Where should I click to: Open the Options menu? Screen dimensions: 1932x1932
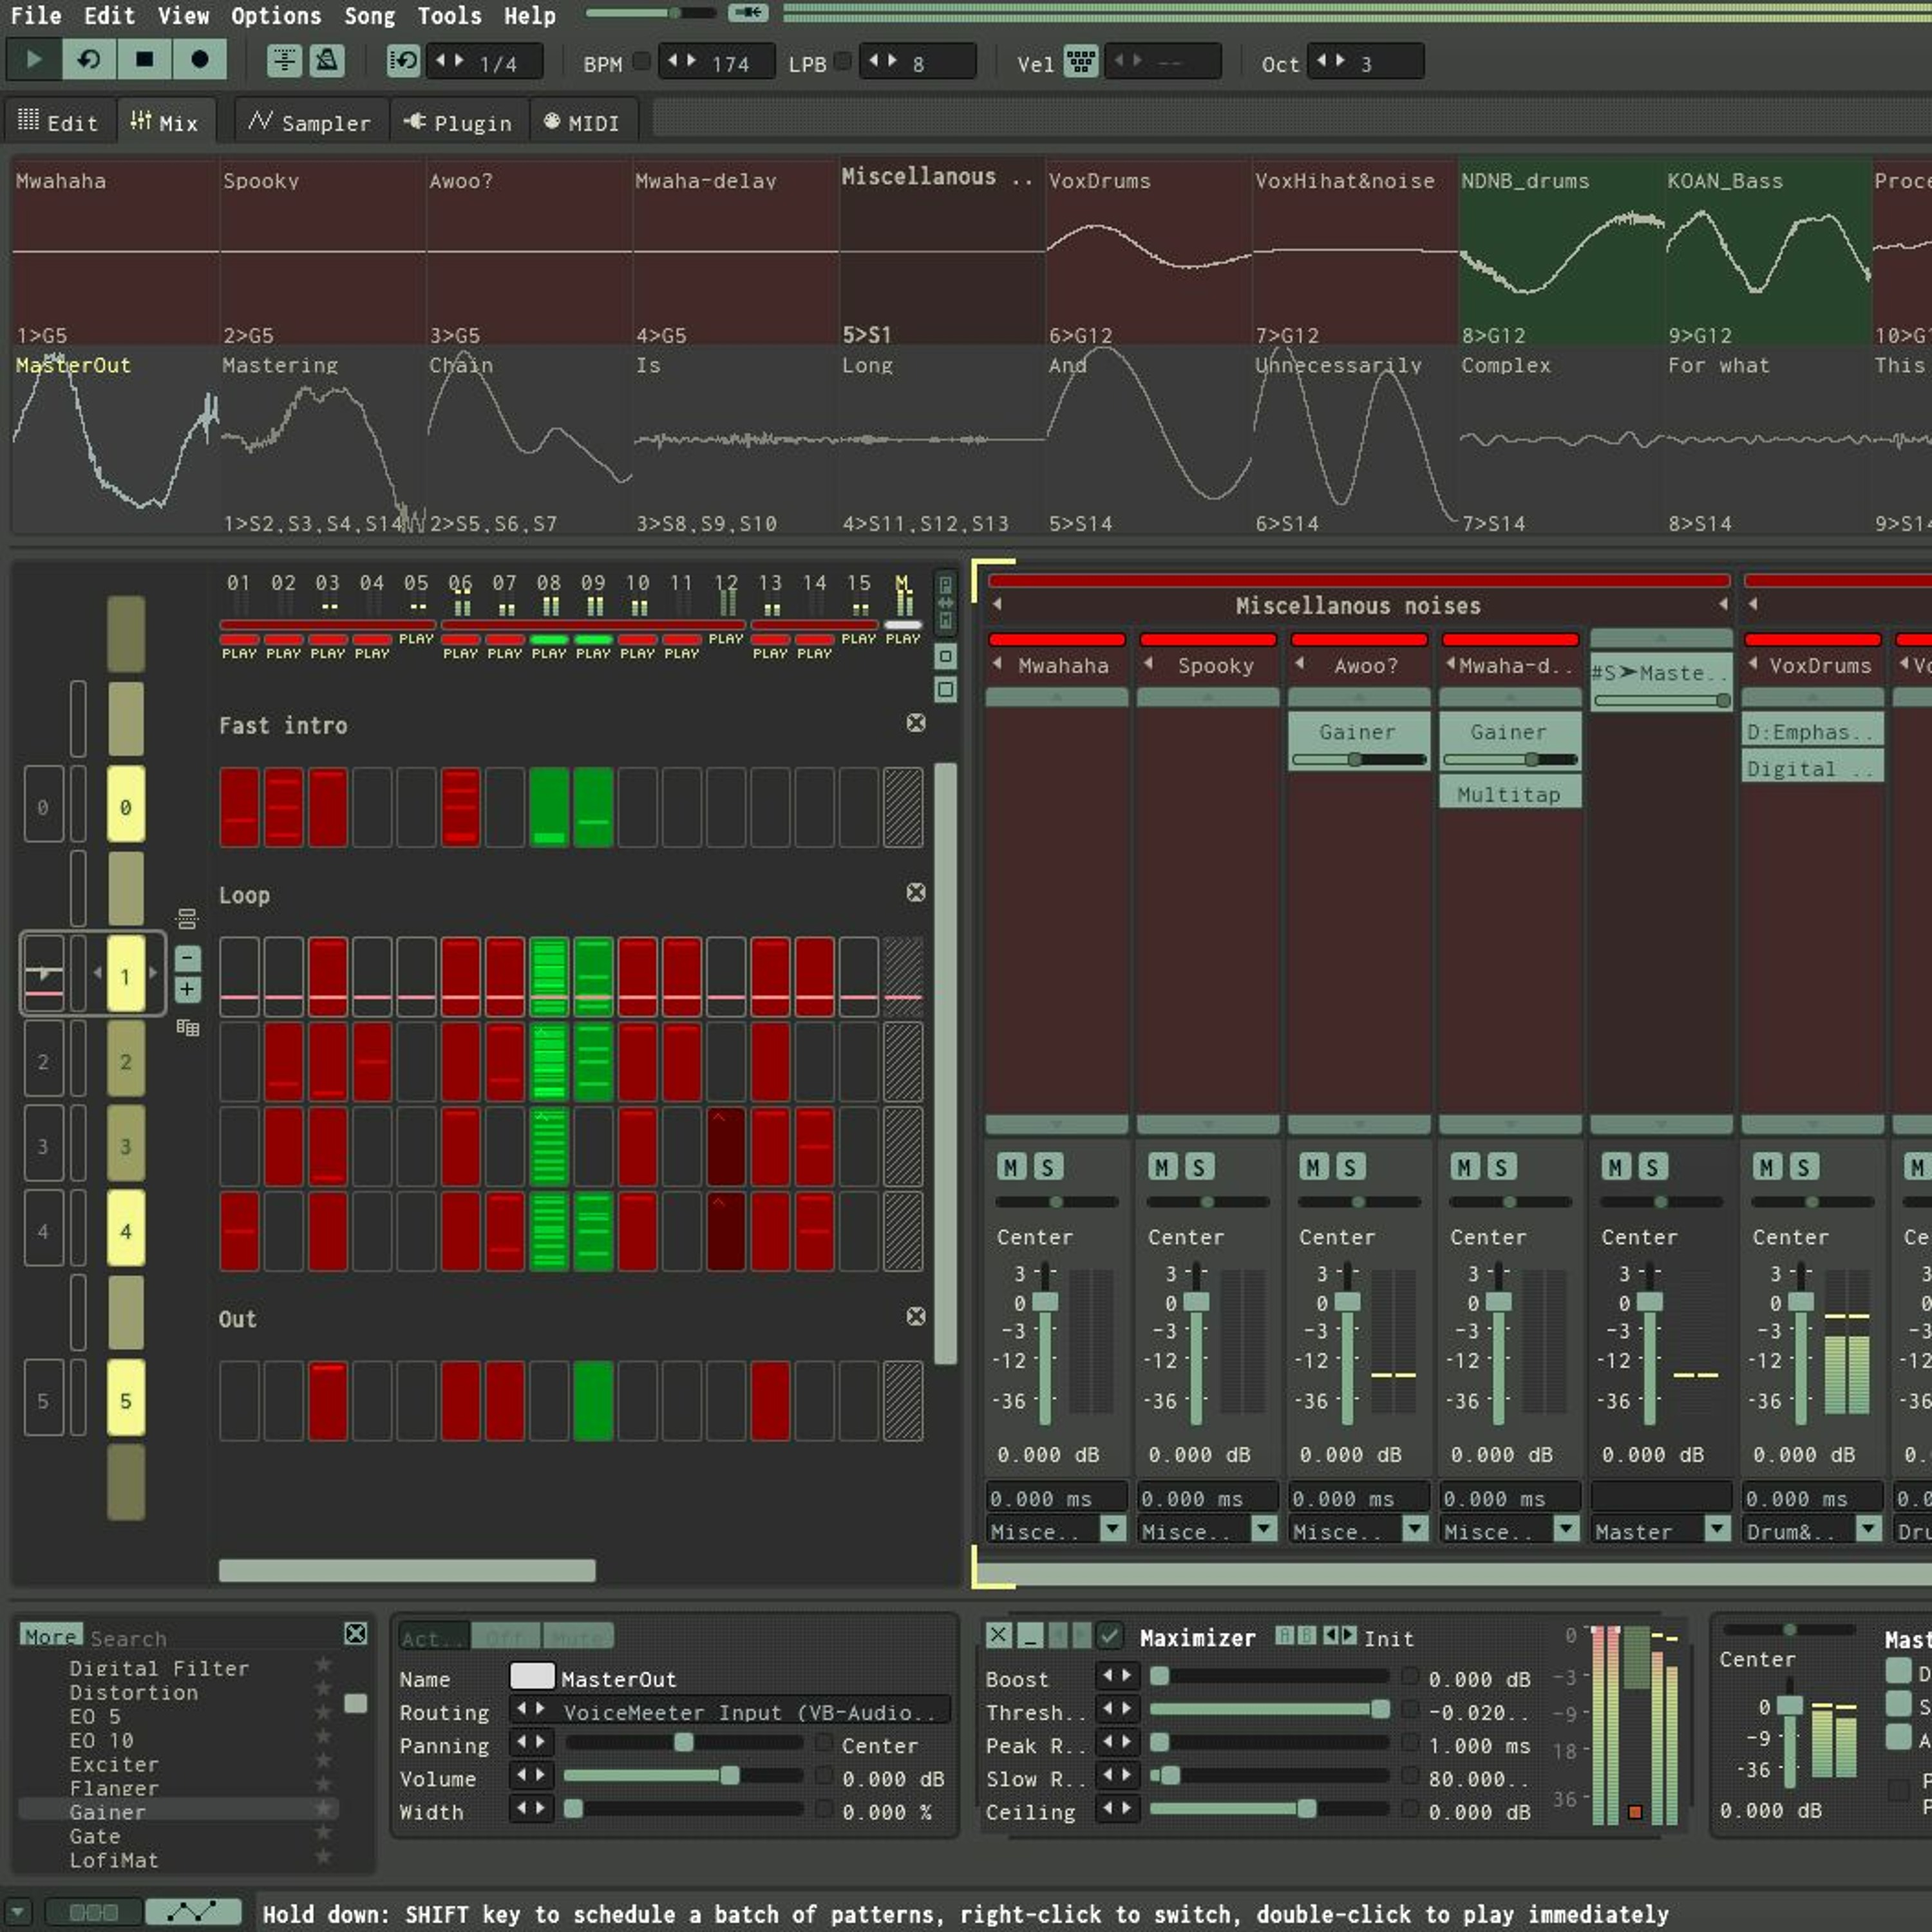point(276,16)
